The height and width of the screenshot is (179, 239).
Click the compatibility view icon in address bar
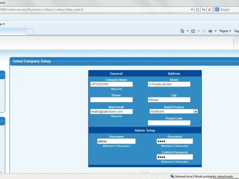197,10
